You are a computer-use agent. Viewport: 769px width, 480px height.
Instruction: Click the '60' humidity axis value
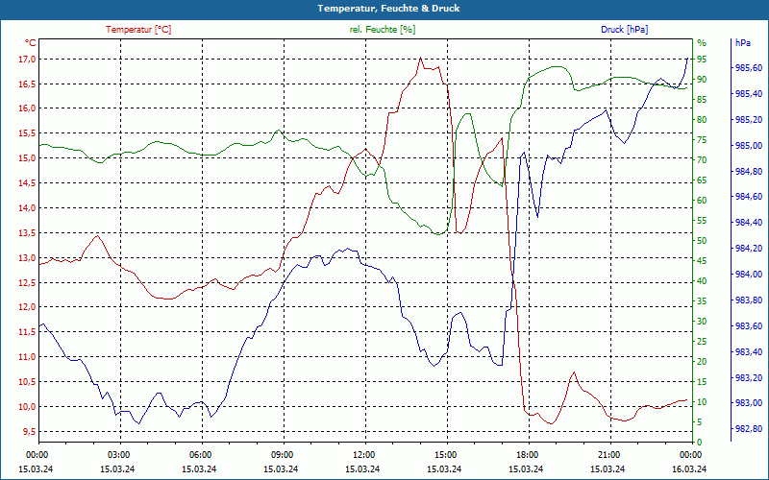point(702,201)
